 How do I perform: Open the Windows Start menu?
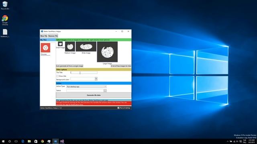(x=3, y=141)
